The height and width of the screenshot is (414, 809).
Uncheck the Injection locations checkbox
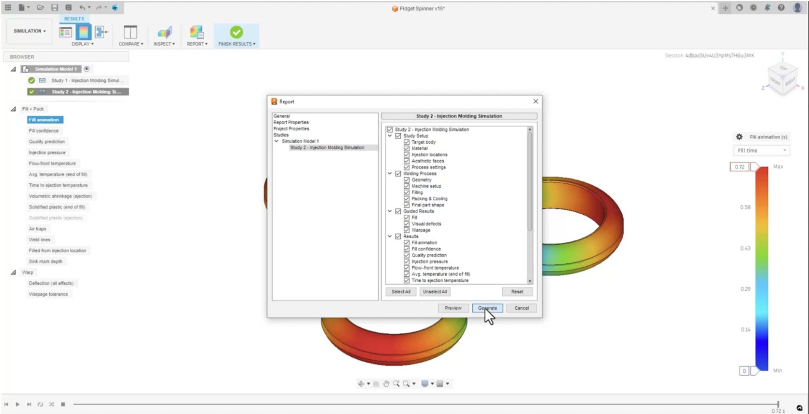407,155
